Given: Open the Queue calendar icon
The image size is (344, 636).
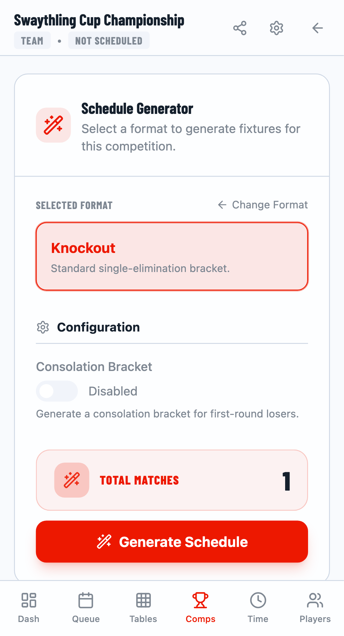Looking at the screenshot, I should click(x=86, y=607).
